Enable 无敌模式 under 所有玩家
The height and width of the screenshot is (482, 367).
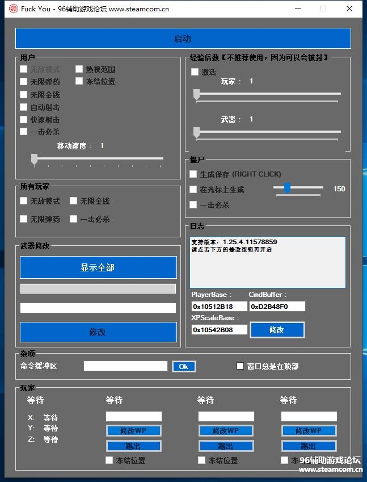(24, 201)
